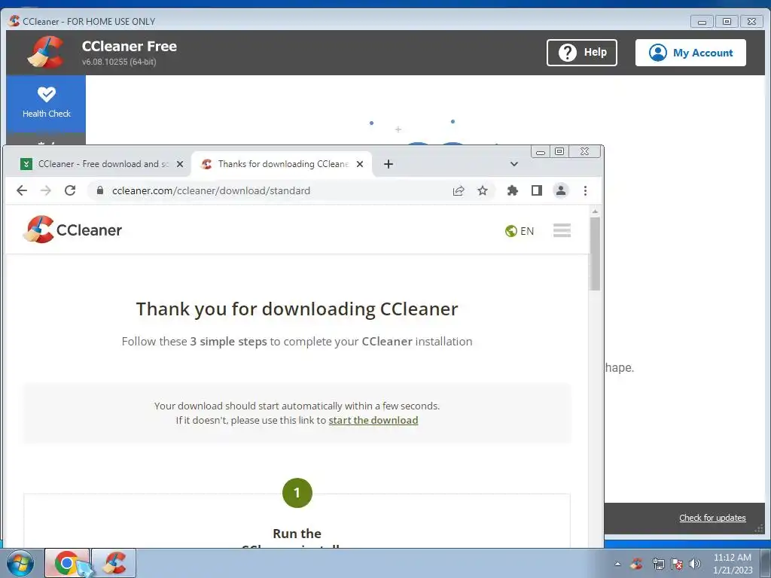Image resolution: width=771 pixels, height=578 pixels.
Task: Click the CCleaner version number v6.08.10255
Action: click(x=119, y=62)
